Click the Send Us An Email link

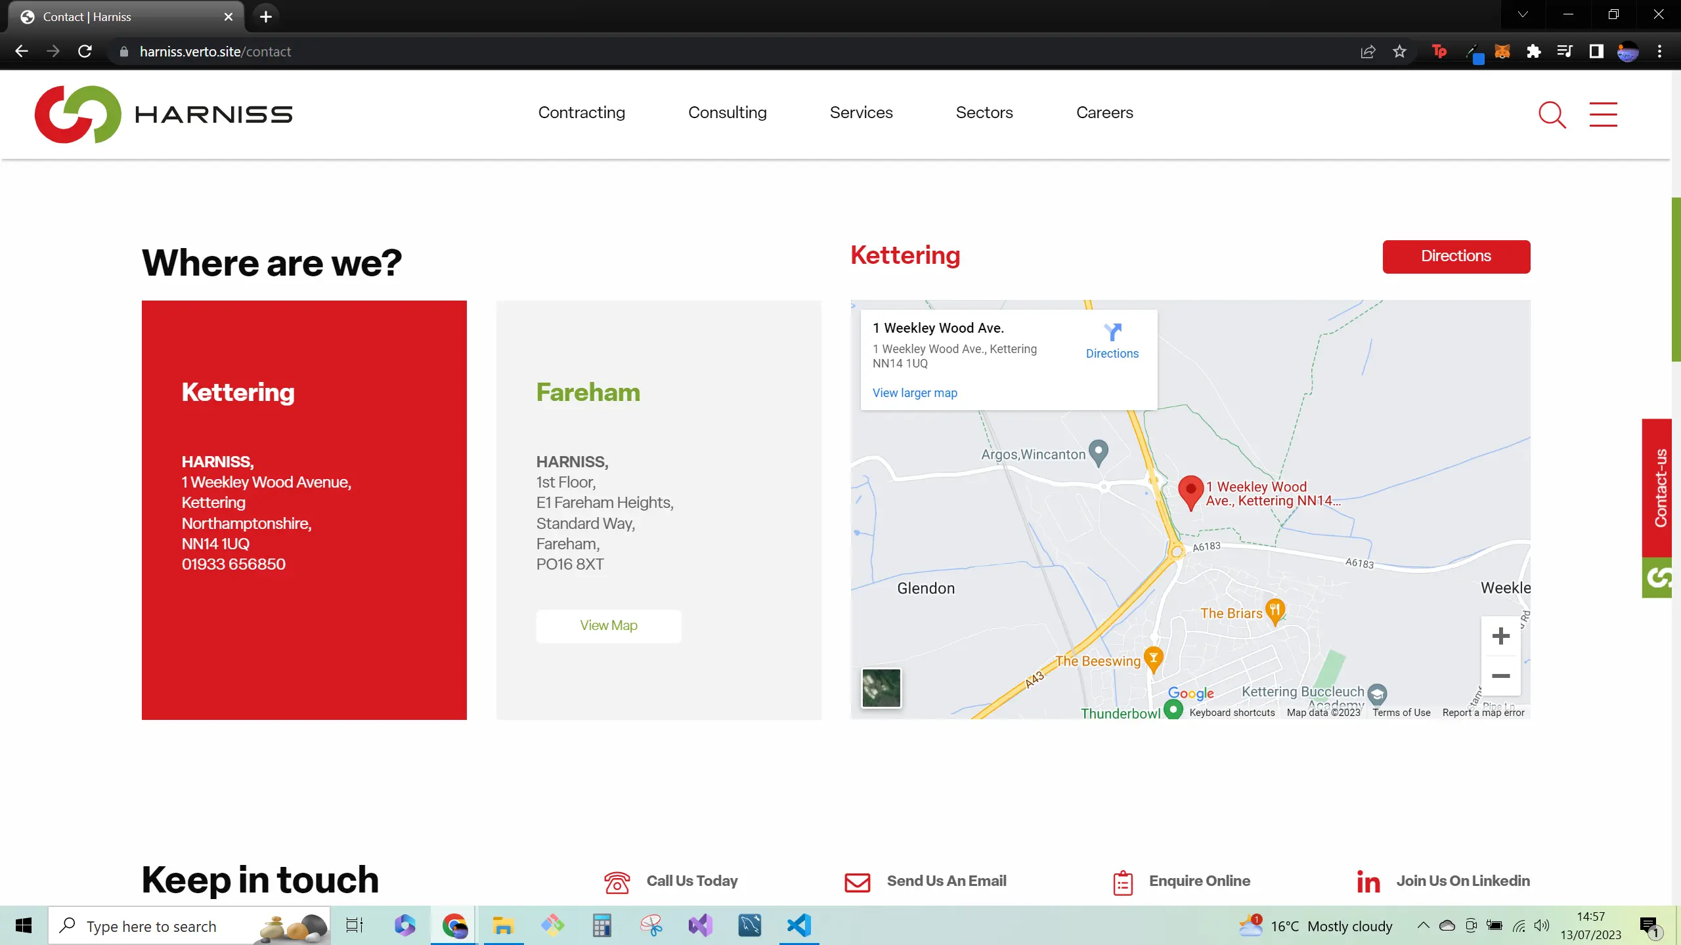(946, 881)
